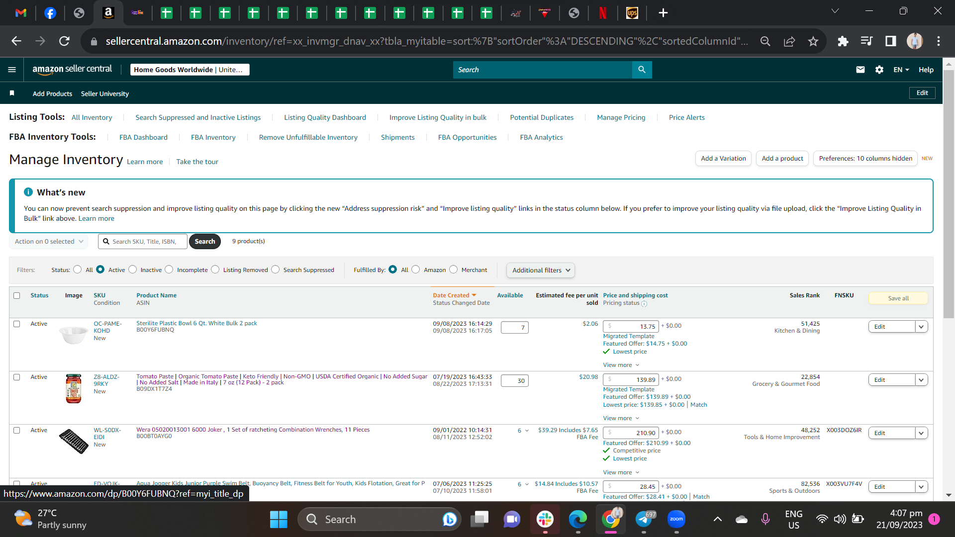
Task: Open the Chrome profile avatar
Action: coord(915,41)
